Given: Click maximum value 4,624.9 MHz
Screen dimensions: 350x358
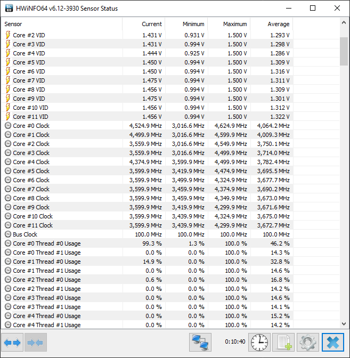Looking at the screenshot, I should [231, 126].
